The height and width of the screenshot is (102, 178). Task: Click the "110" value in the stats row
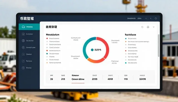(126, 79)
